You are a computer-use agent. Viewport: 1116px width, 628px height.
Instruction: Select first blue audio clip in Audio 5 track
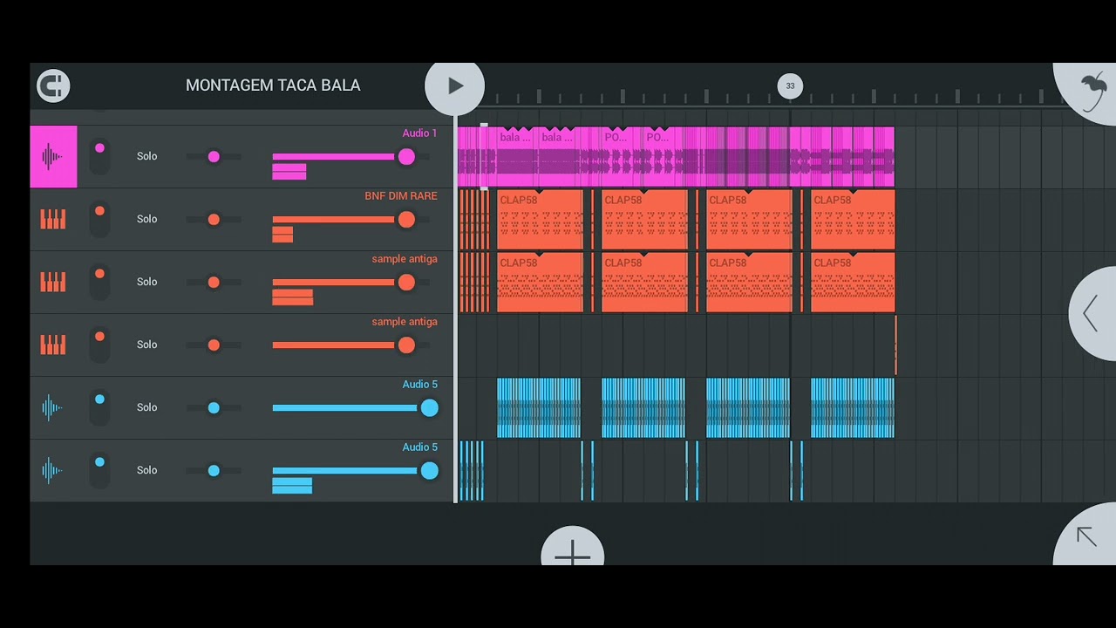point(539,407)
